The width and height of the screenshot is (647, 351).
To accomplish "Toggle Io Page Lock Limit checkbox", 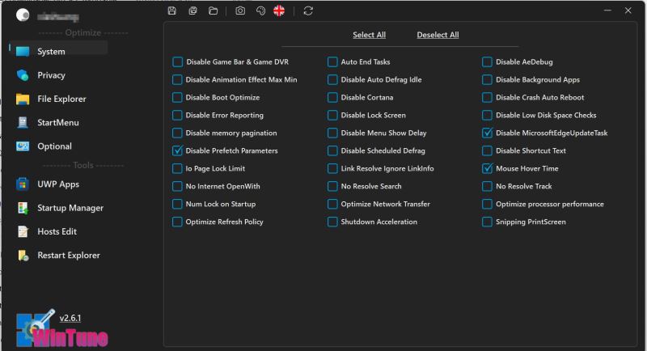I will coord(177,168).
